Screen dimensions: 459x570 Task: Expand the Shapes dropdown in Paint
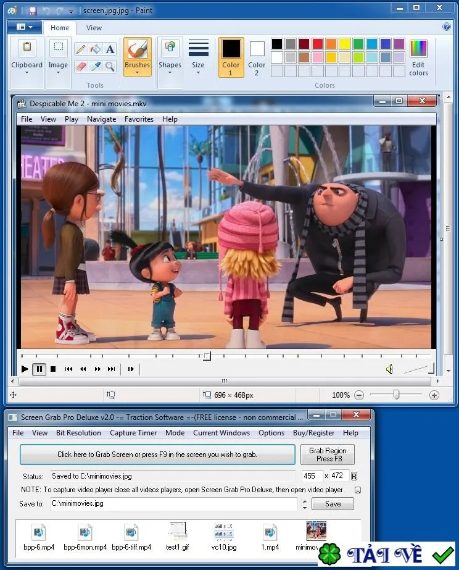point(170,73)
